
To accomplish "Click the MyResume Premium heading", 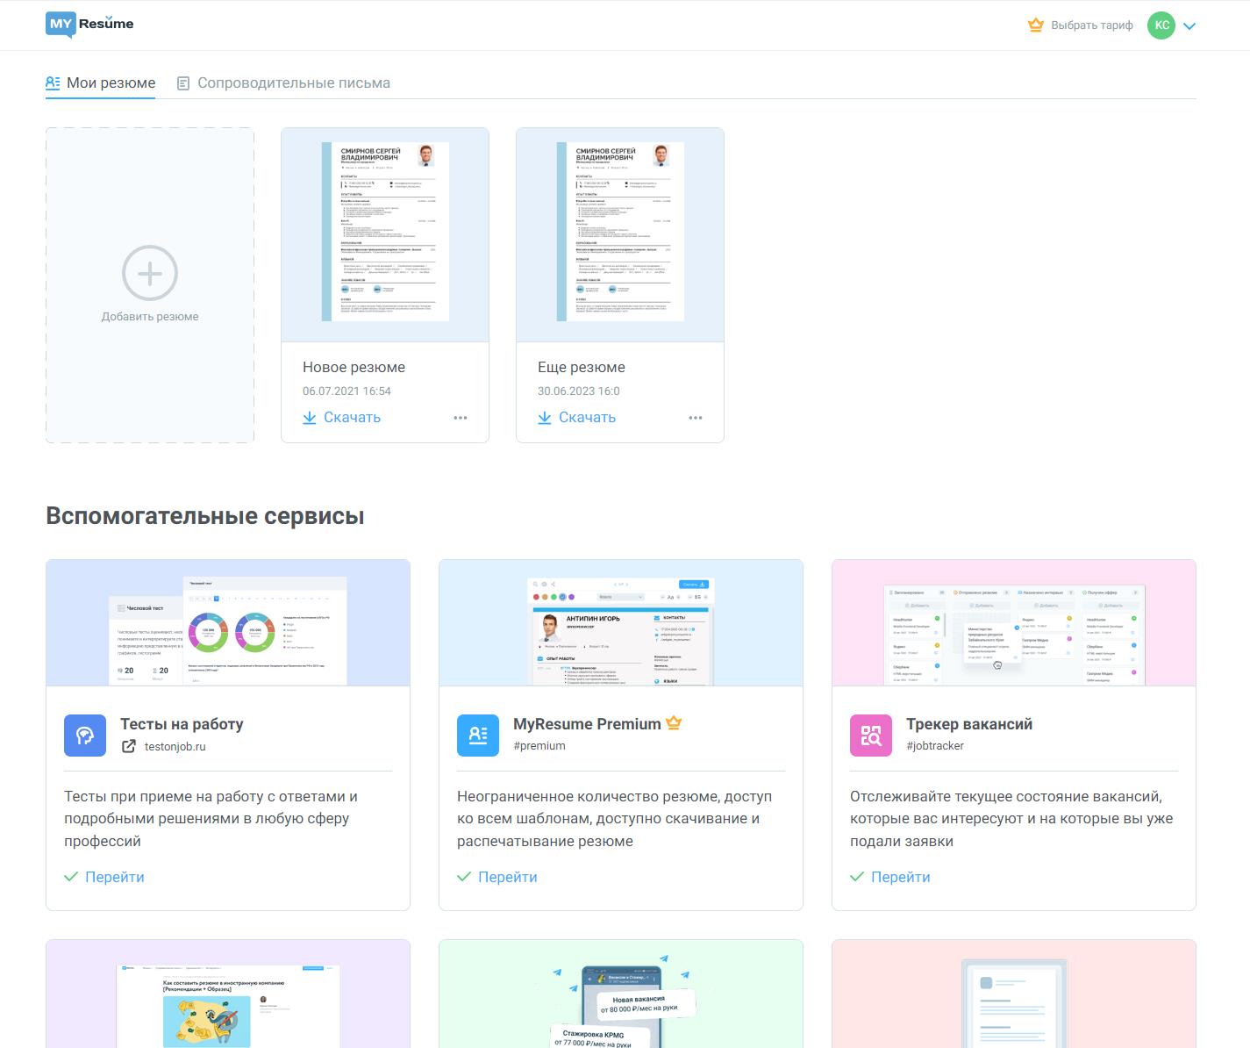I will (x=587, y=724).
